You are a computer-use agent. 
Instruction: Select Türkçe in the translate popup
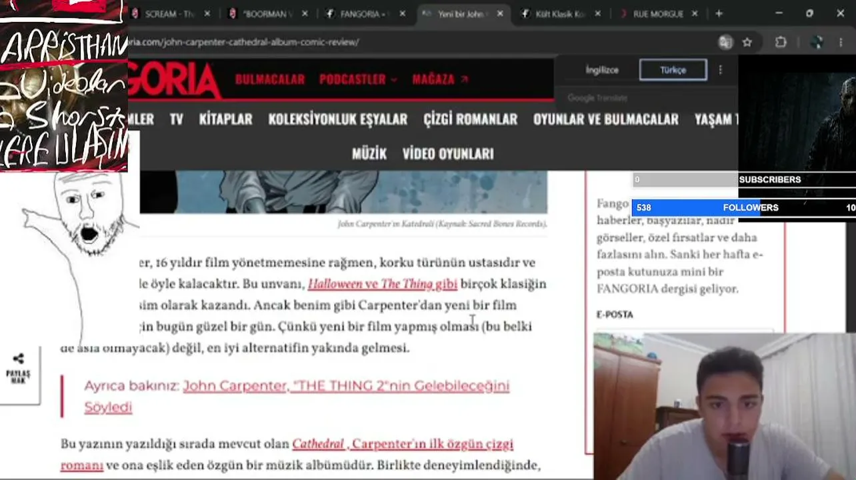673,70
